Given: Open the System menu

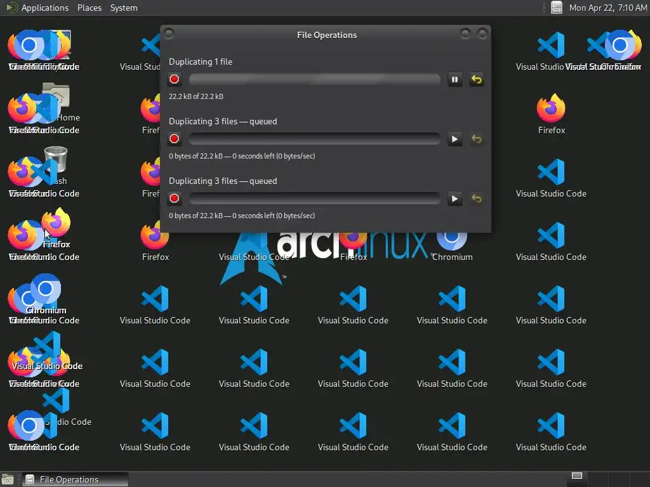Looking at the screenshot, I should pyautogui.click(x=124, y=8).
